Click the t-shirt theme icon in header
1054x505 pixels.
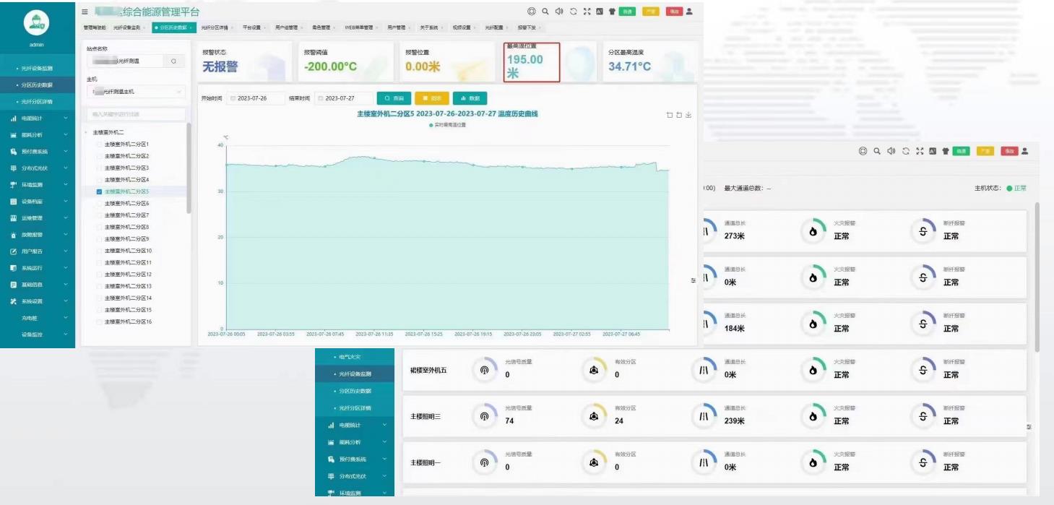tap(613, 12)
